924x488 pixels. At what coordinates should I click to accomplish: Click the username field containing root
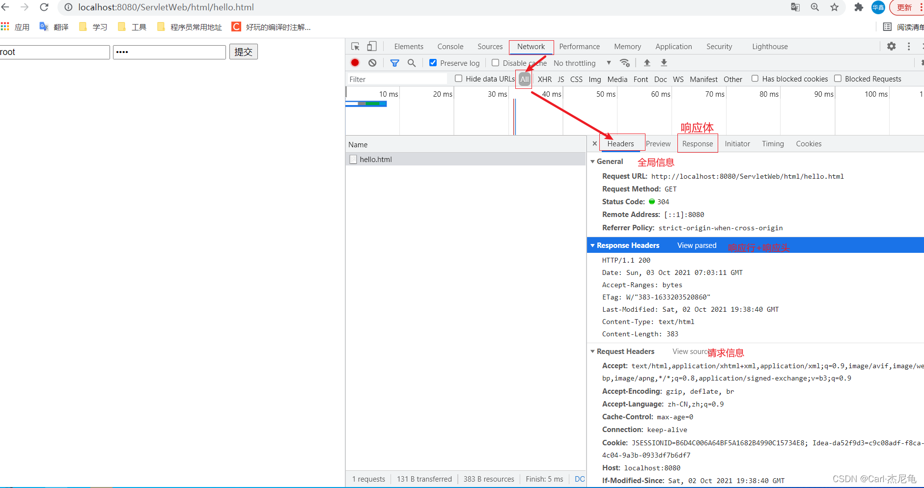click(x=55, y=52)
